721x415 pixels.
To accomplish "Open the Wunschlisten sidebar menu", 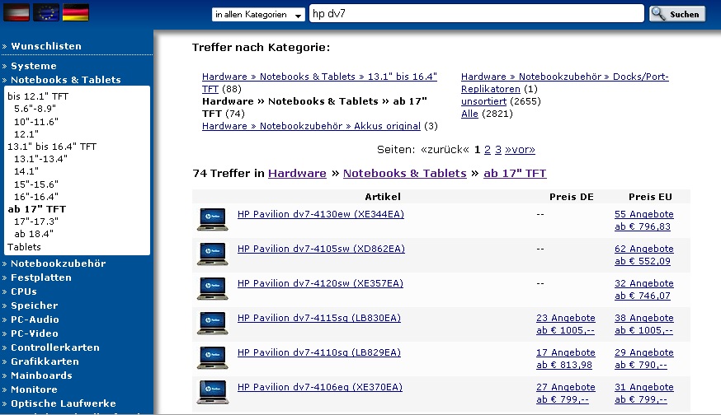I will [x=46, y=46].
